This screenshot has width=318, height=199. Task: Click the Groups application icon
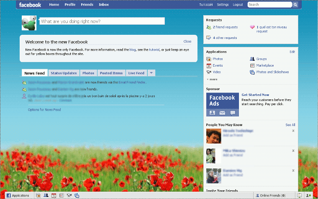(x=252, y=59)
